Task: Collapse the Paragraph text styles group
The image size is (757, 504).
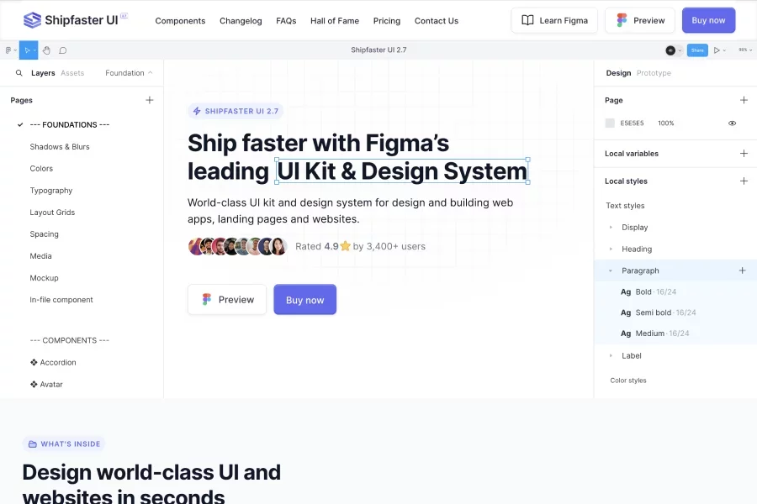Action: (x=611, y=270)
